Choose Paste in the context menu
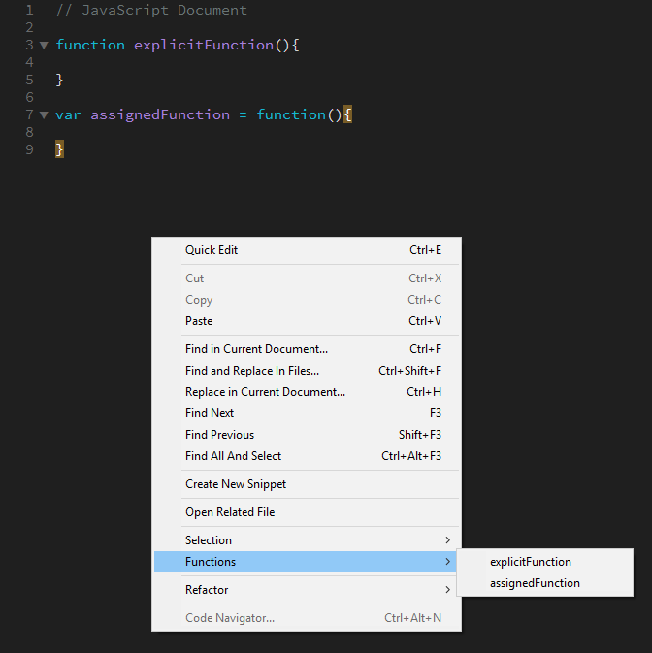 [x=199, y=321]
